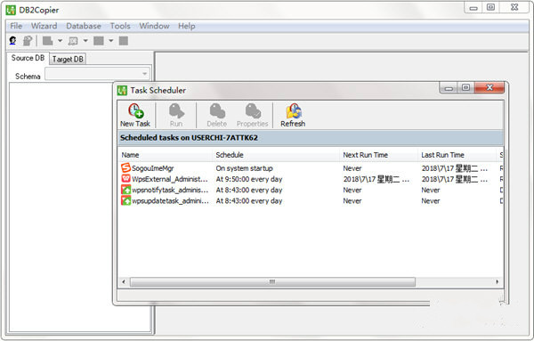Select WpsExternal_Administ... task name
This screenshot has height=341, width=534.
(x=170, y=179)
